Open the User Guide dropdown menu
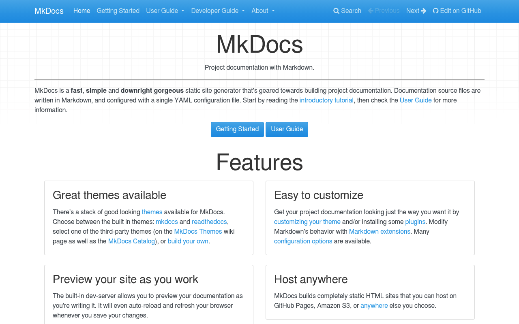This screenshot has height=324, width=519. 165,11
